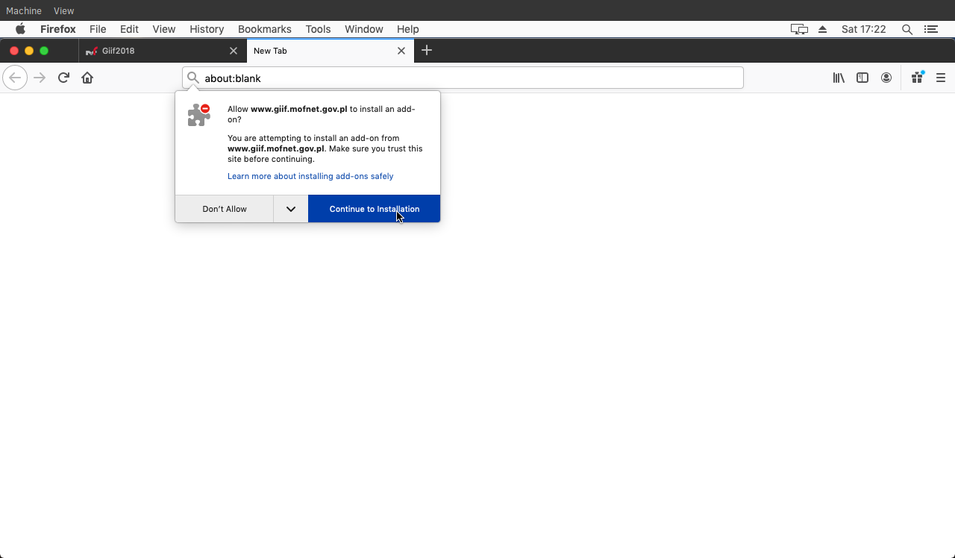Open Spotlight search in menu bar
Image resolution: width=955 pixels, height=558 pixels.
click(x=907, y=29)
